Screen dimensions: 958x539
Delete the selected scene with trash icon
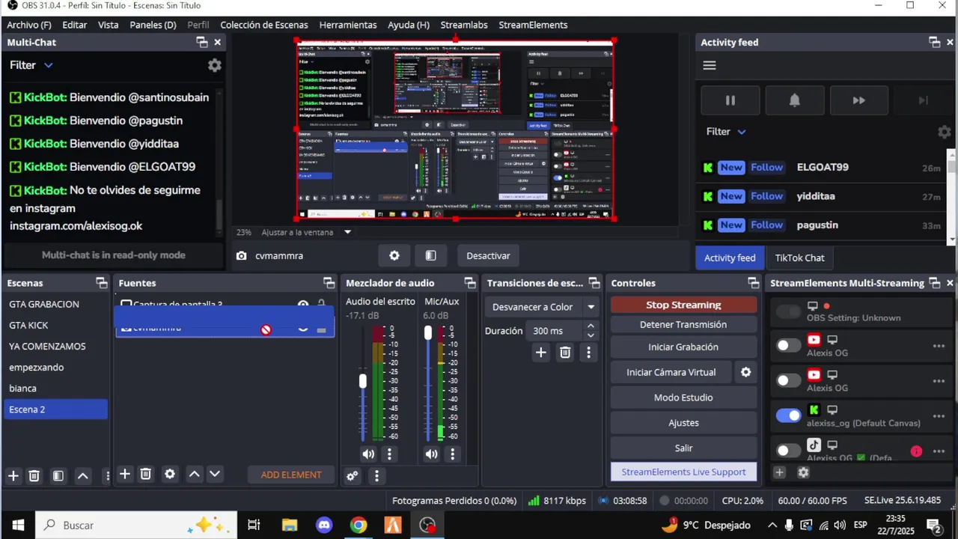tap(34, 475)
